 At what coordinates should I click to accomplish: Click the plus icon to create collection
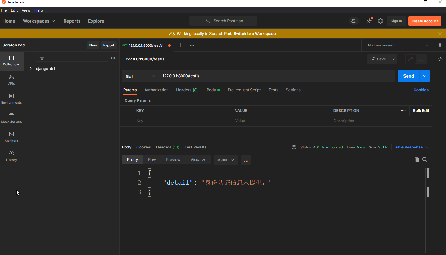(31, 58)
